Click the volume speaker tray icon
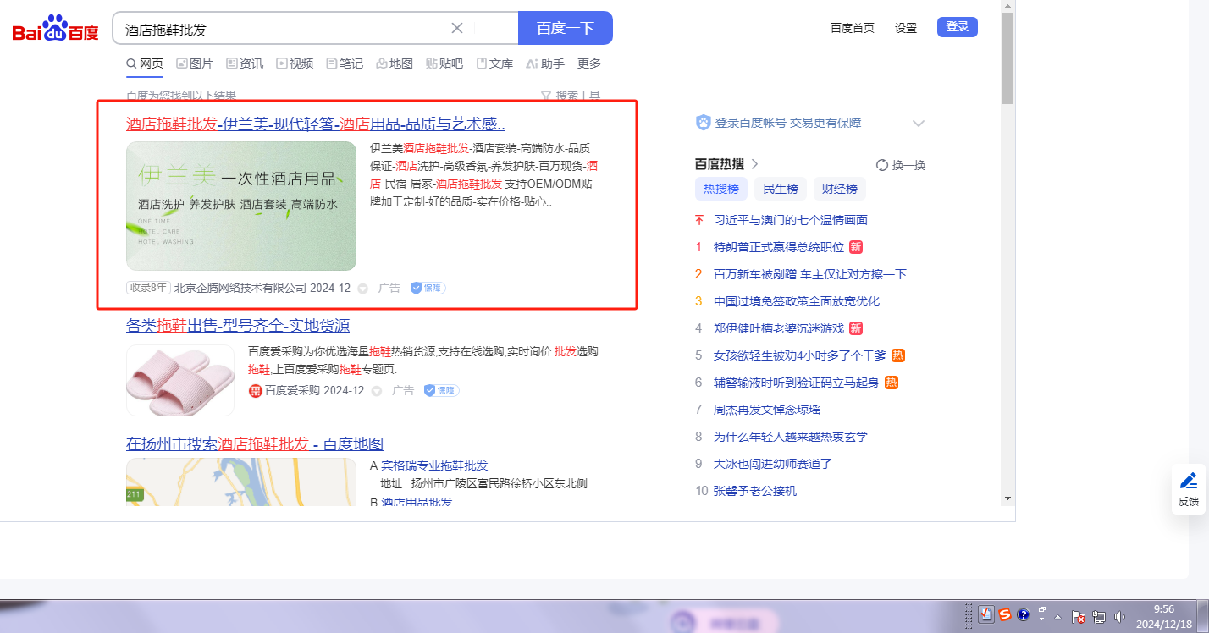 point(1120,616)
